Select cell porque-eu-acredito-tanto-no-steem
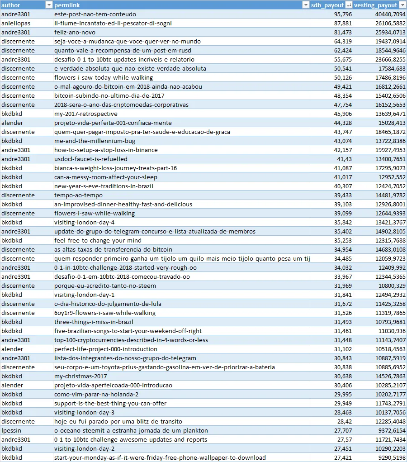 [181, 286]
